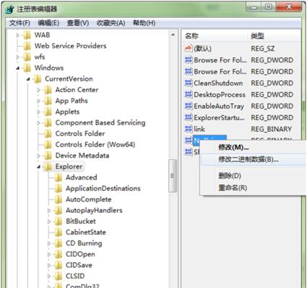The width and height of the screenshot is (307, 288).
Task: Select the (默认) string value icon
Action: coord(189,48)
